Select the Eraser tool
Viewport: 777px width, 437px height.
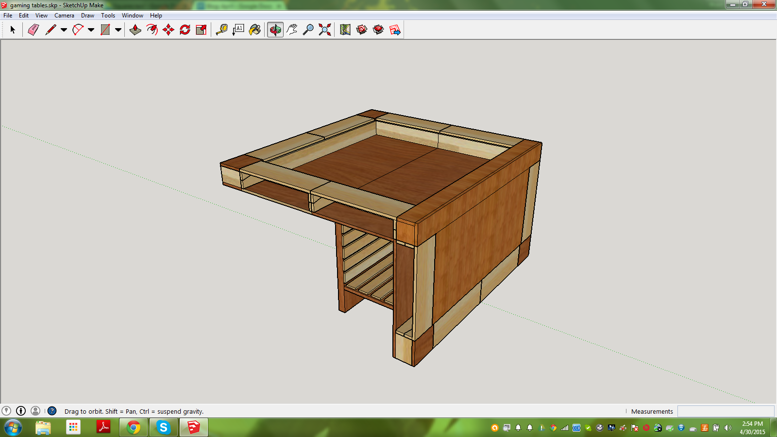33,30
